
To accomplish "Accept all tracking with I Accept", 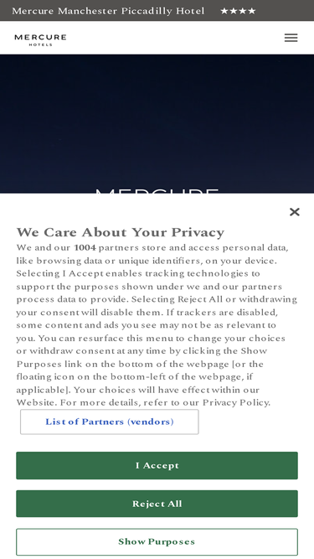I will click(157, 465).
